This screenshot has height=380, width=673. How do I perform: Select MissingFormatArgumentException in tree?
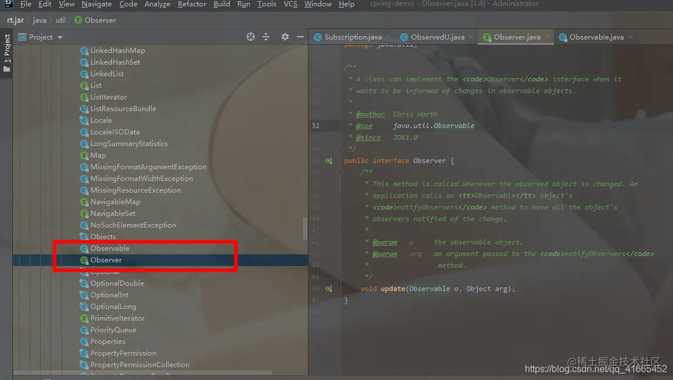pyautogui.click(x=148, y=167)
